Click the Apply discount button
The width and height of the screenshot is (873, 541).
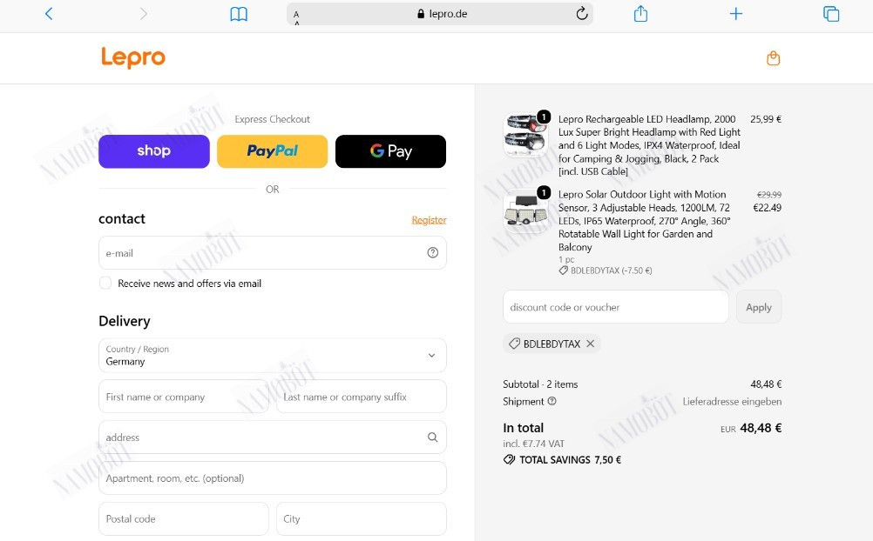click(759, 307)
